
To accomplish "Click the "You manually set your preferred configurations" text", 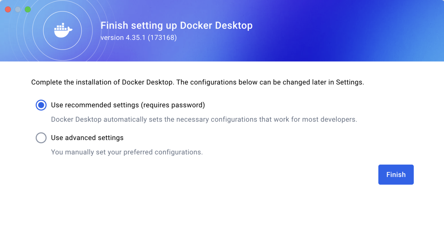I will point(127,152).
